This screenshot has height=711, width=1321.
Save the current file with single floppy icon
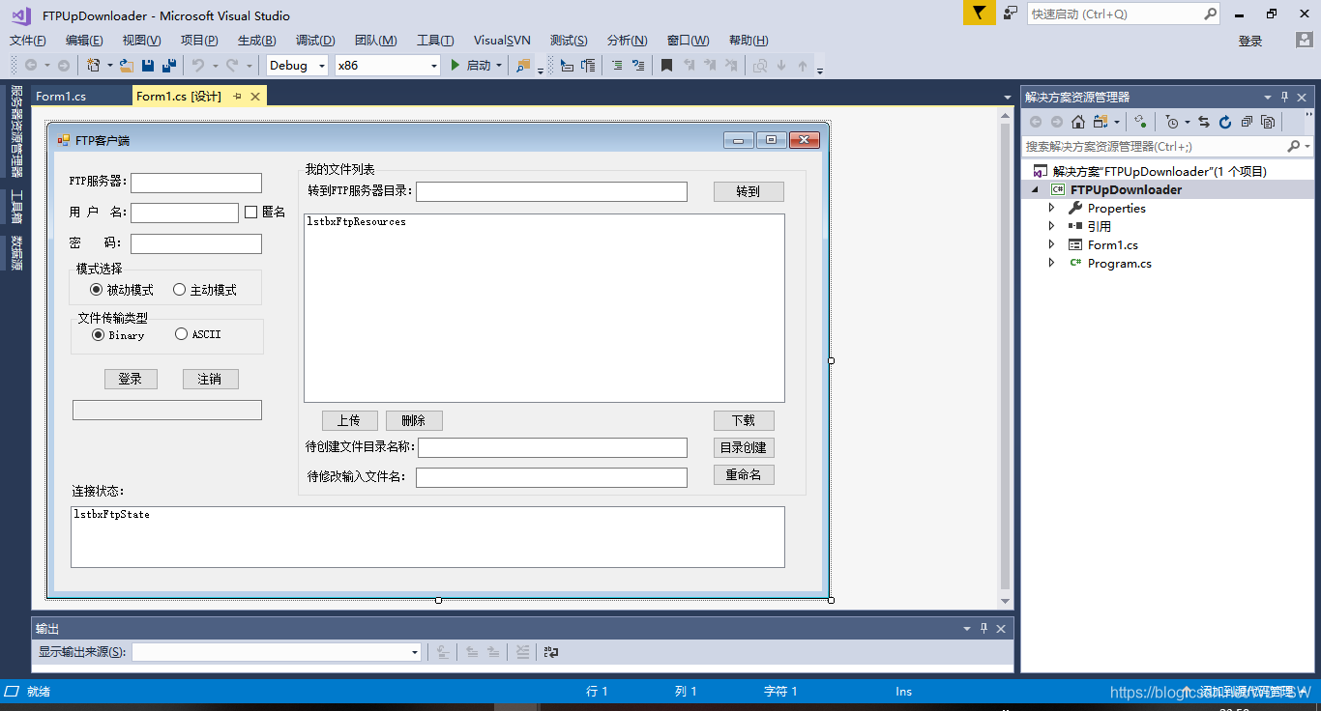pos(148,66)
